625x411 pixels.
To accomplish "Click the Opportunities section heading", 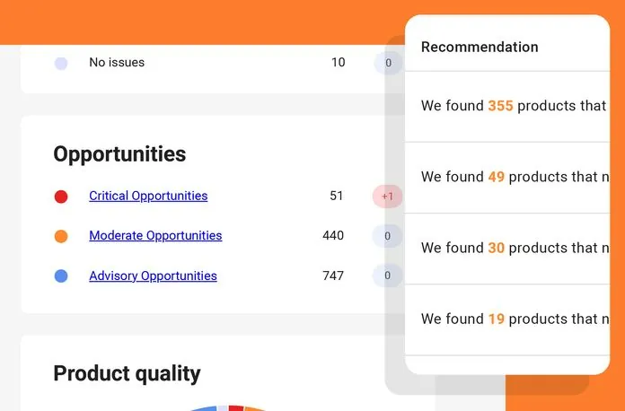I will click(119, 154).
